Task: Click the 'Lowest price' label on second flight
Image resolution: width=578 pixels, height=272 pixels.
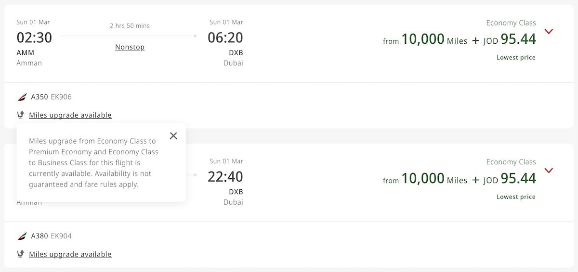Action: (x=516, y=197)
